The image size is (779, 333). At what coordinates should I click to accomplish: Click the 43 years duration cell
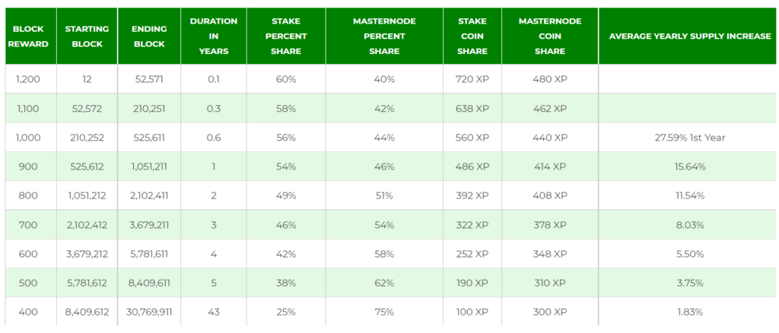click(x=214, y=312)
